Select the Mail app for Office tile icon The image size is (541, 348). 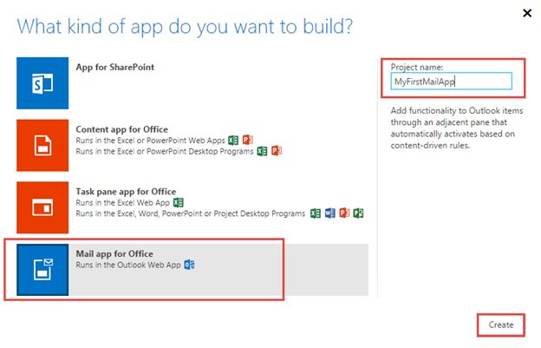(42, 270)
